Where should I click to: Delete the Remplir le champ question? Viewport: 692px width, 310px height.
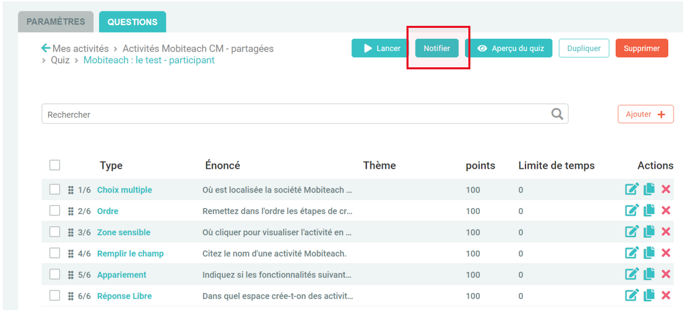tap(666, 253)
